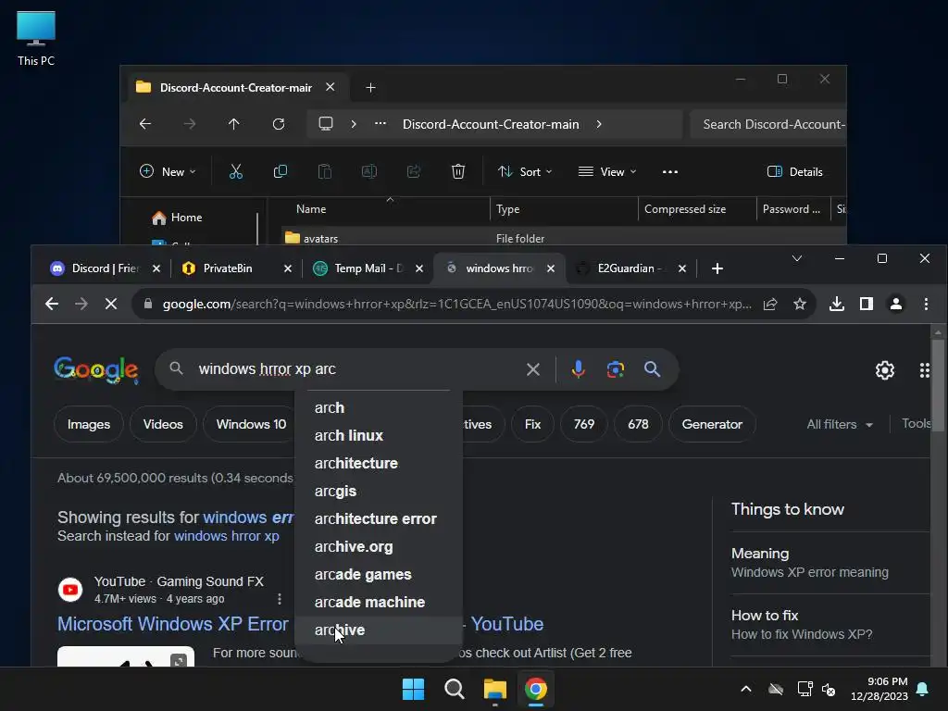
Task: Select the 'arch linux' suggestion
Action: (379, 435)
